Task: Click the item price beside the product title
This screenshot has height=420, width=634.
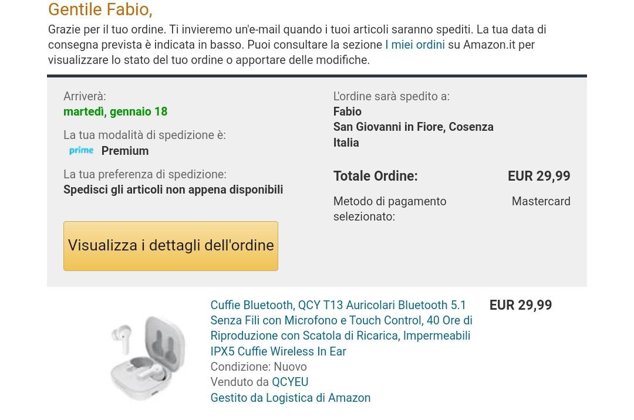Action: point(520,305)
